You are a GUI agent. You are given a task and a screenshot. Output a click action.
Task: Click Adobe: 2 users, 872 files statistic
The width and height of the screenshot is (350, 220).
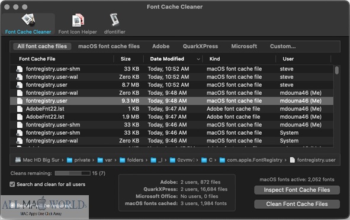point(190,182)
